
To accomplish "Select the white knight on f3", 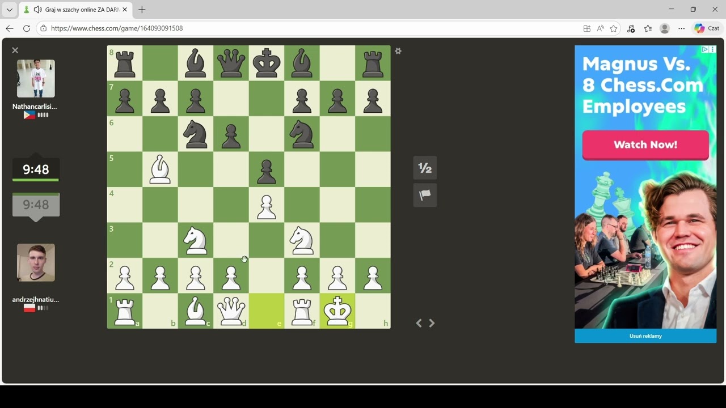I will click(302, 240).
